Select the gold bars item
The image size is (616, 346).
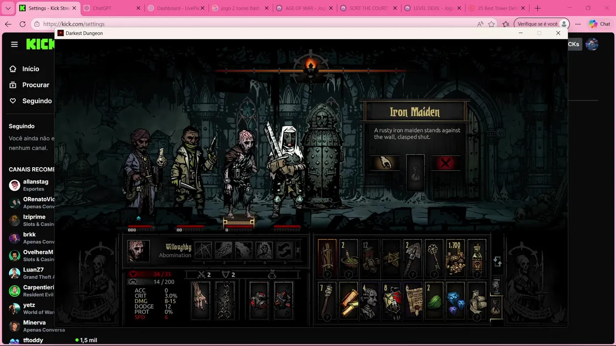348,302
